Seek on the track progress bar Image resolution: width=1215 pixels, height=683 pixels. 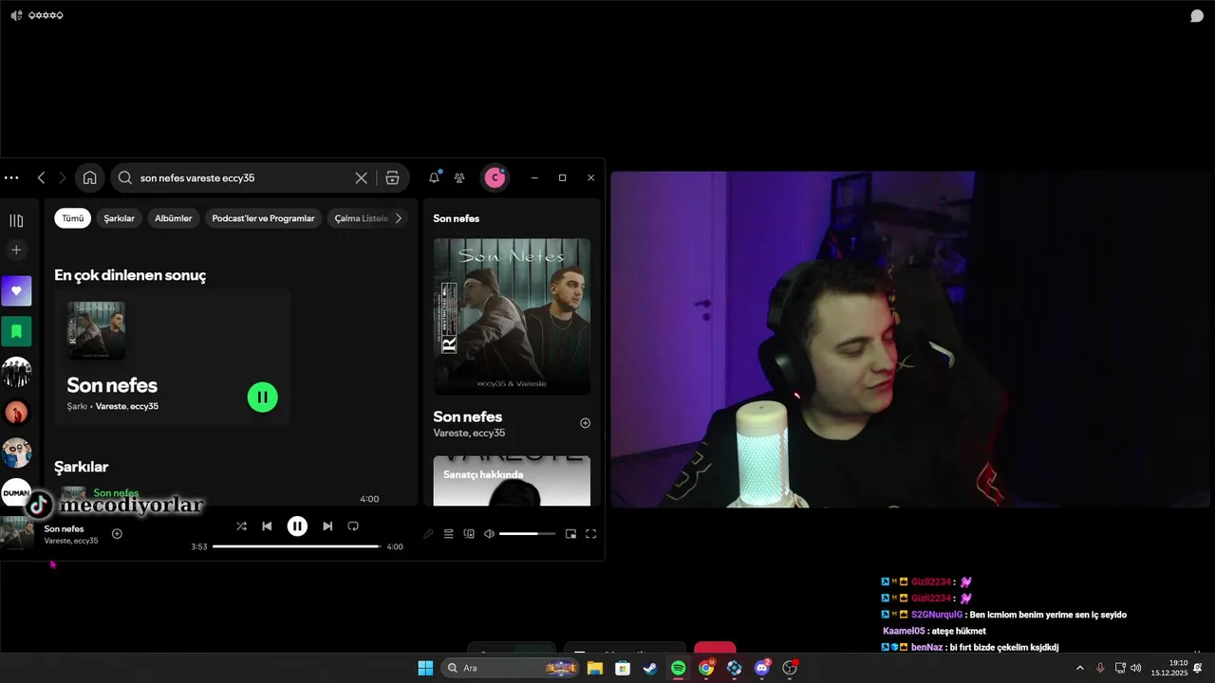tap(296, 546)
